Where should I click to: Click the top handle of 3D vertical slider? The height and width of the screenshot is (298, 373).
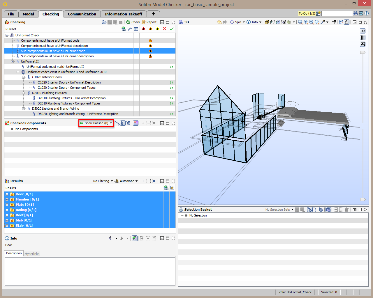coord(363,52)
